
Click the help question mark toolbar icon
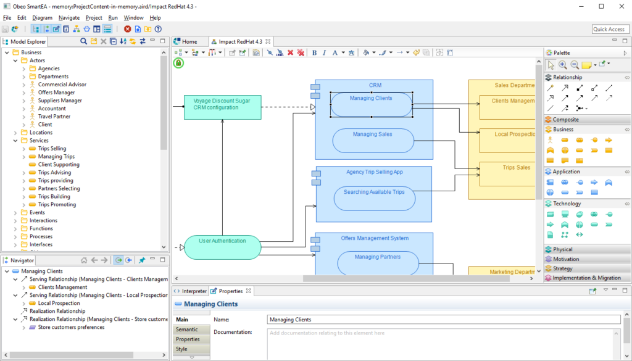coord(158,29)
